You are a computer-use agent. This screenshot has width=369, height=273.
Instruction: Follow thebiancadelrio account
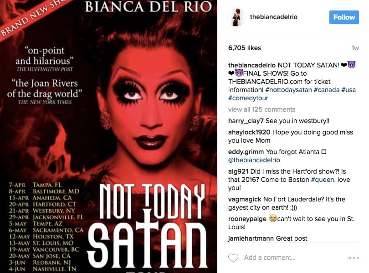coord(344,17)
